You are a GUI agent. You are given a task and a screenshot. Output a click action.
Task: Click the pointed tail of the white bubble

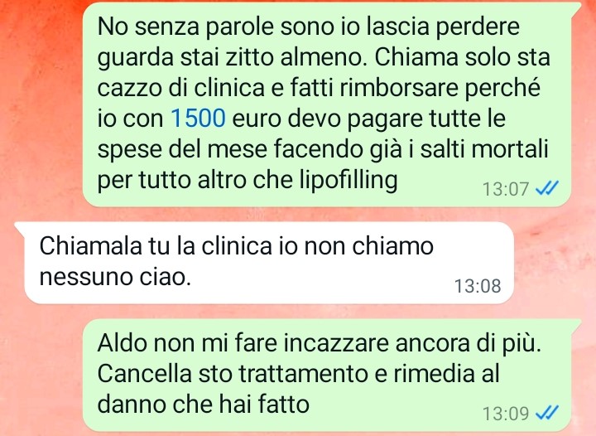(x=21, y=227)
